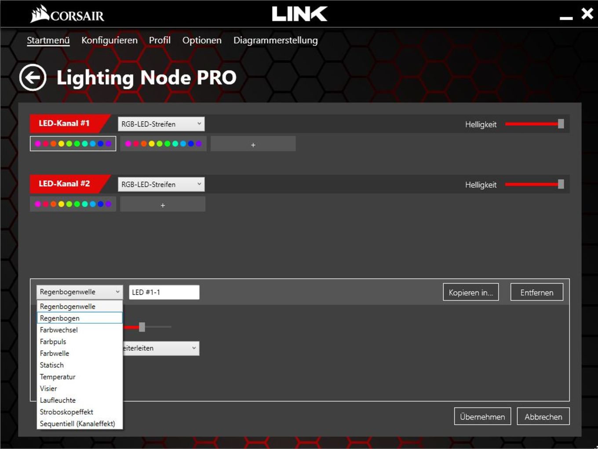Choose Stroboskopeffekt from the effect list
Viewport: 598px width, 449px height.
point(80,412)
